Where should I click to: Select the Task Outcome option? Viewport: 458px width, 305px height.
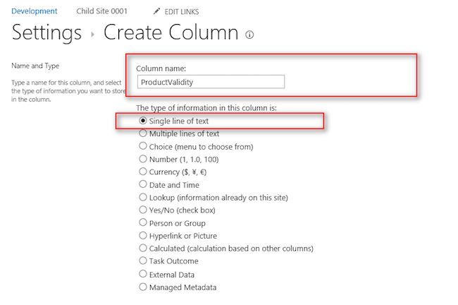click(x=144, y=261)
